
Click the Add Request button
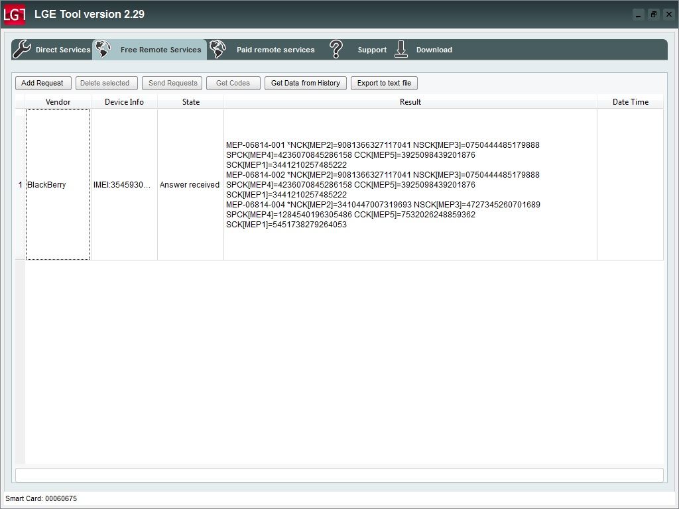(x=43, y=83)
